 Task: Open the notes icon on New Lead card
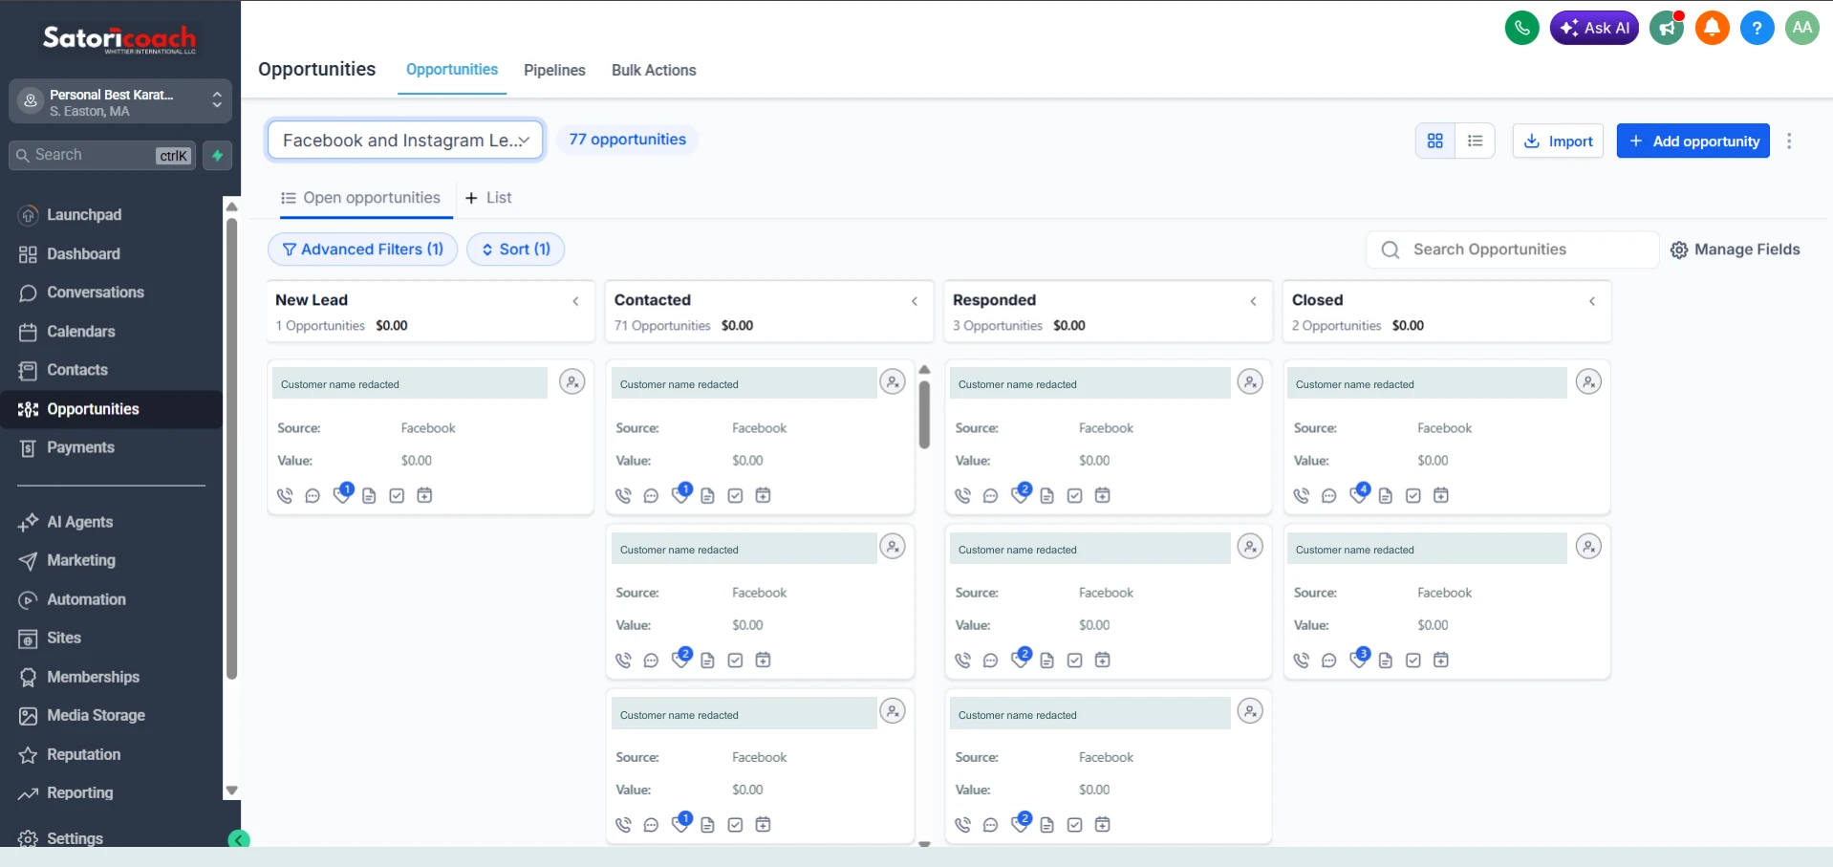pyautogui.click(x=369, y=495)
